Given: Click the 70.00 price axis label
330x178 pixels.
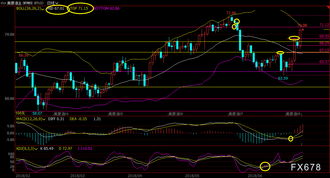Looking at the screenshot, I should tap(9, 35).
